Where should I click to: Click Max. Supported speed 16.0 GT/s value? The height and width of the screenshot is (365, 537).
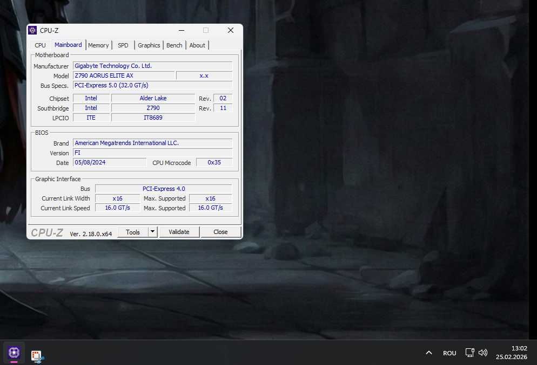coord(210,208)
